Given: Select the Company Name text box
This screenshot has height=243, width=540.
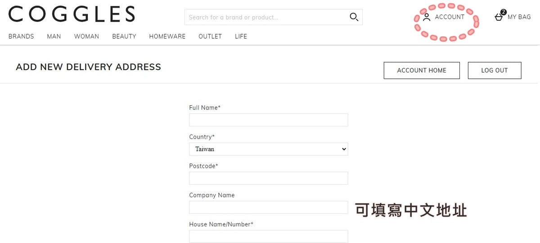Looking at the screenshot, I should (268, 207).
